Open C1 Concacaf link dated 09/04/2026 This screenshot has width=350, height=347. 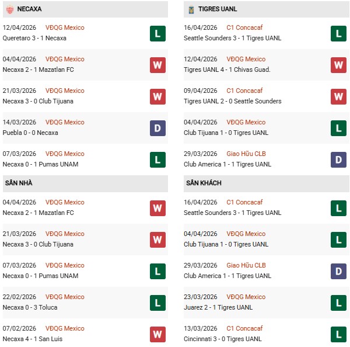tap(246, 91)
